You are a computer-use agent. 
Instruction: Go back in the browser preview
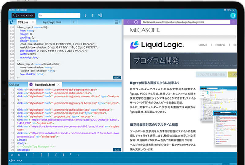[x=128, y=22]
